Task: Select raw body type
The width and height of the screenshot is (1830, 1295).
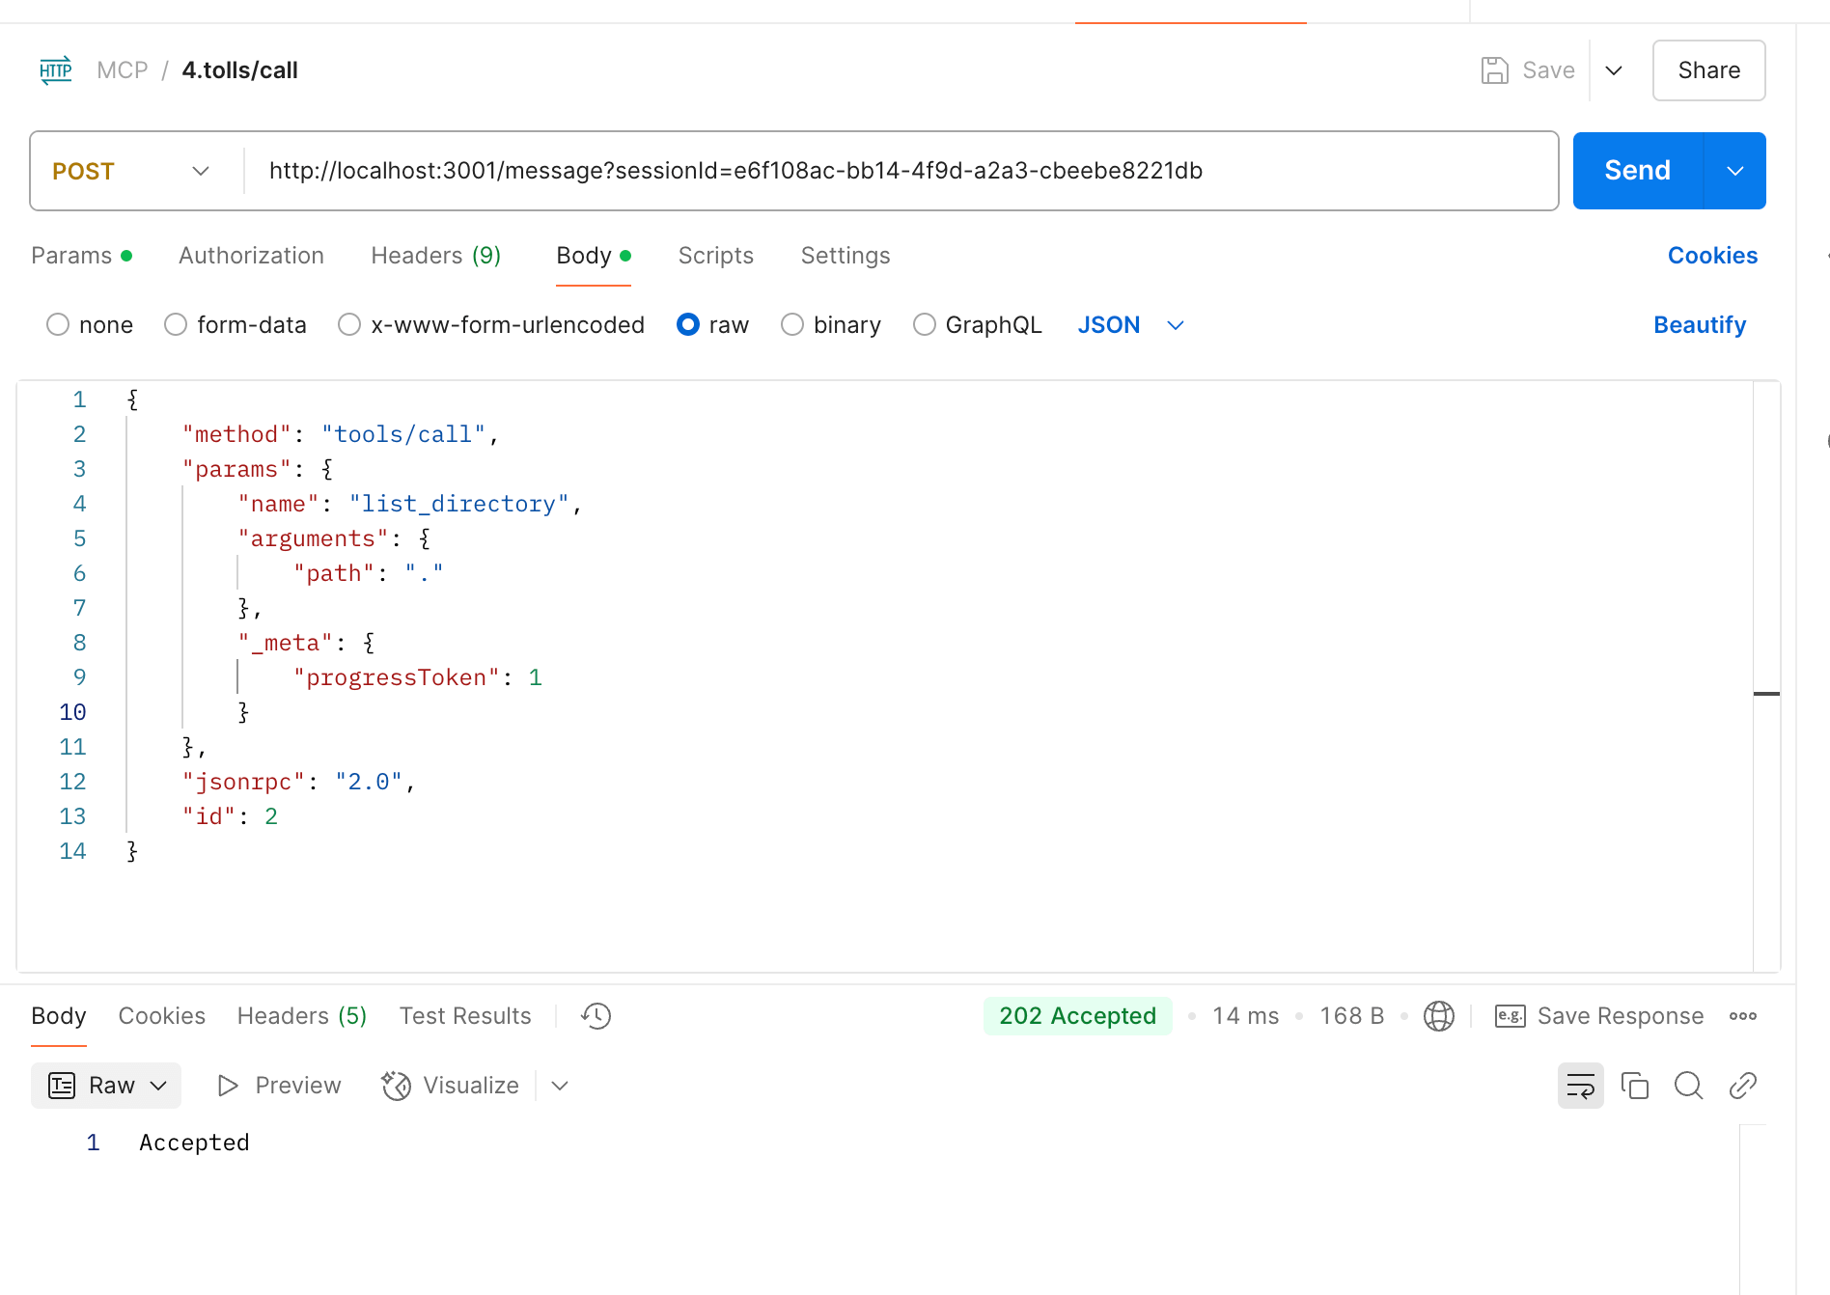Action: [x=688, y=325]
